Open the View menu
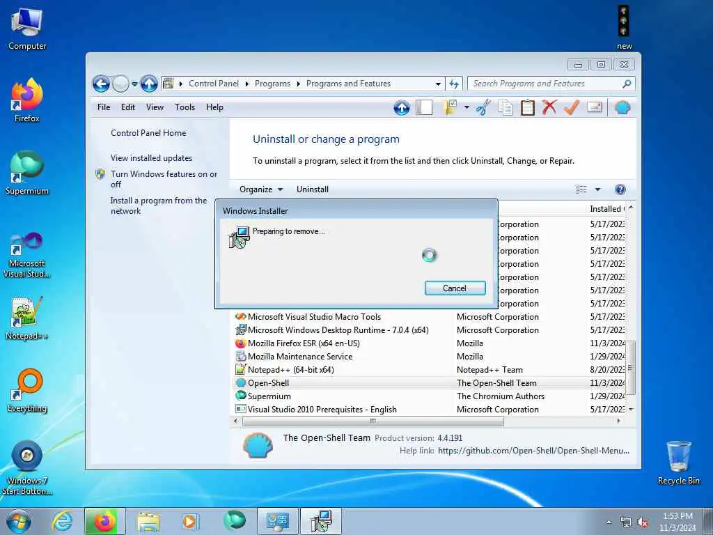Screen dimensions: 713x535 [x=155, y=107]
